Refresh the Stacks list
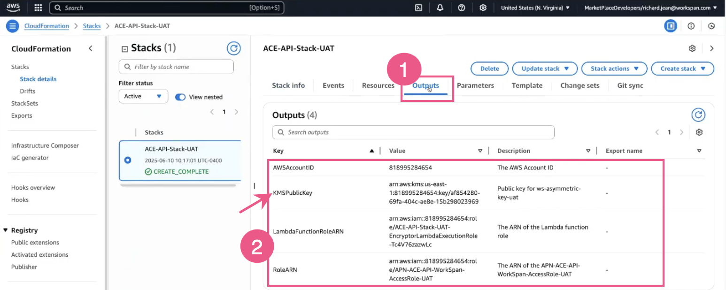726x290 pixels. (x=234, y=48)
